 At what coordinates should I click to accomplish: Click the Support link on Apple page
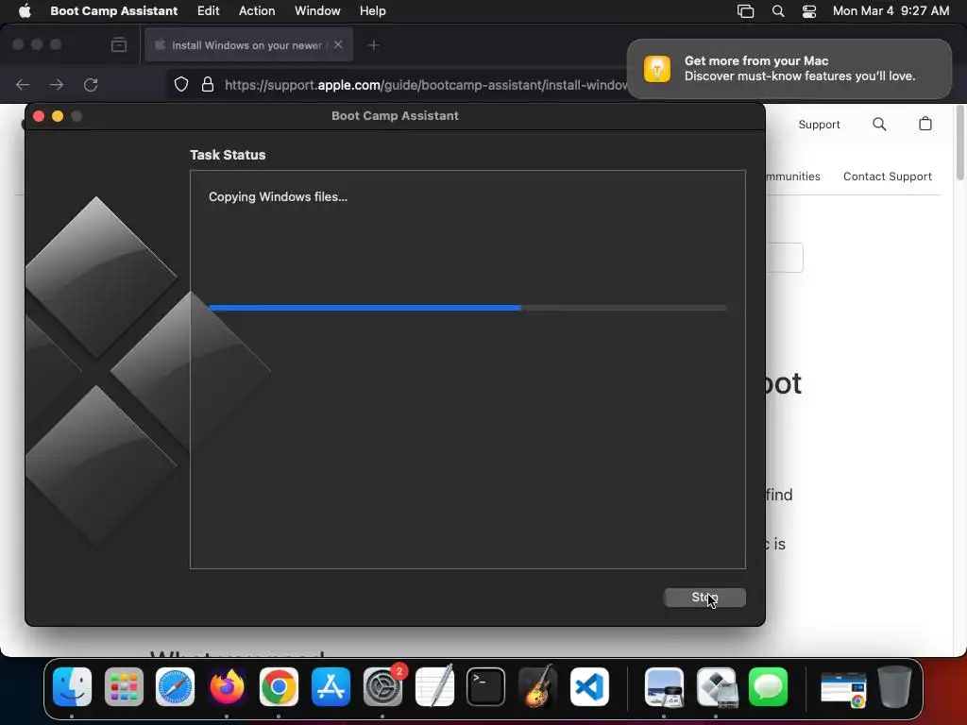tap(819, 125)
